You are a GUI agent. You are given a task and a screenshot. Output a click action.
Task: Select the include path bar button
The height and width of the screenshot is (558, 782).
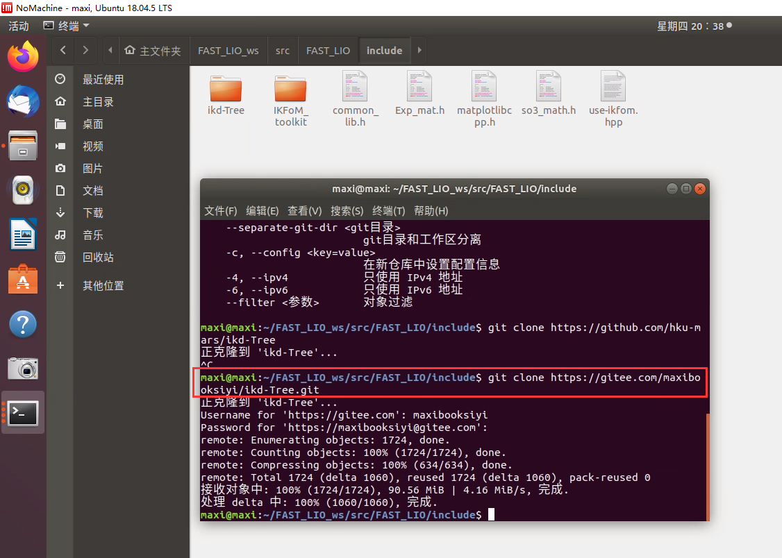[x=384, y=51]
